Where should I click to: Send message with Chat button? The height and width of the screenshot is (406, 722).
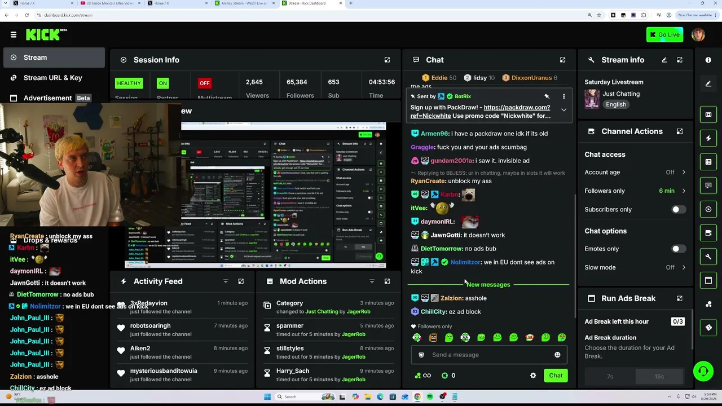[556, 376]
